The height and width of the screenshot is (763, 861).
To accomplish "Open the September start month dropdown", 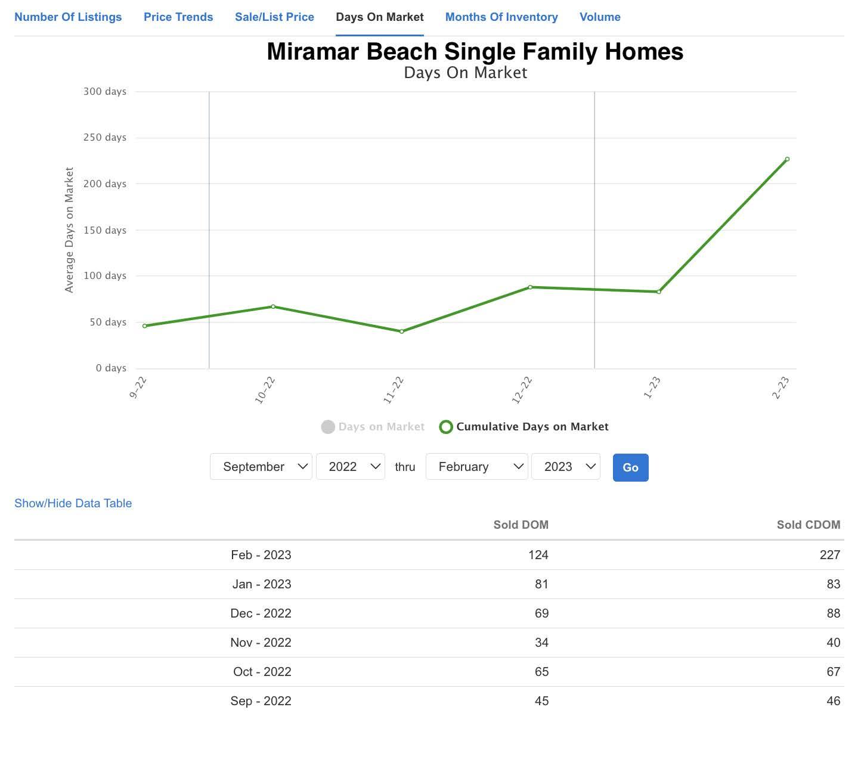I will point(261,467).
